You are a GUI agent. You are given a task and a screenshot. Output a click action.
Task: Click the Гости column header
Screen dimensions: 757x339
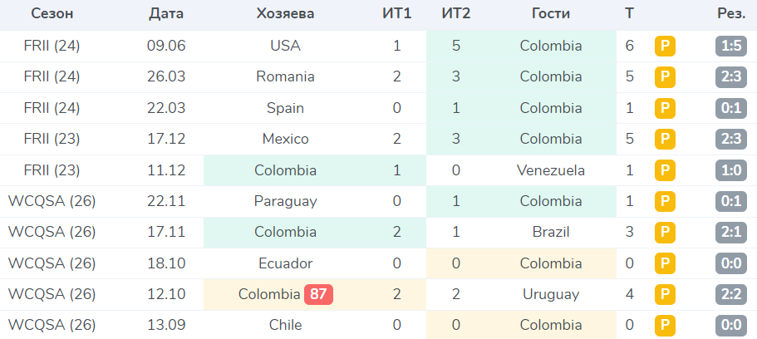(x=551, y=14)
